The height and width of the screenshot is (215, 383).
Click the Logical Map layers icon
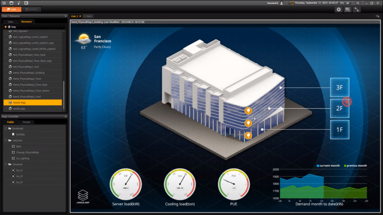pos(83,196)
